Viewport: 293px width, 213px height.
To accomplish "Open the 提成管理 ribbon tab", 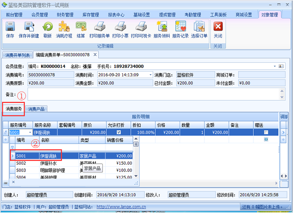I will tap(167, 14).
